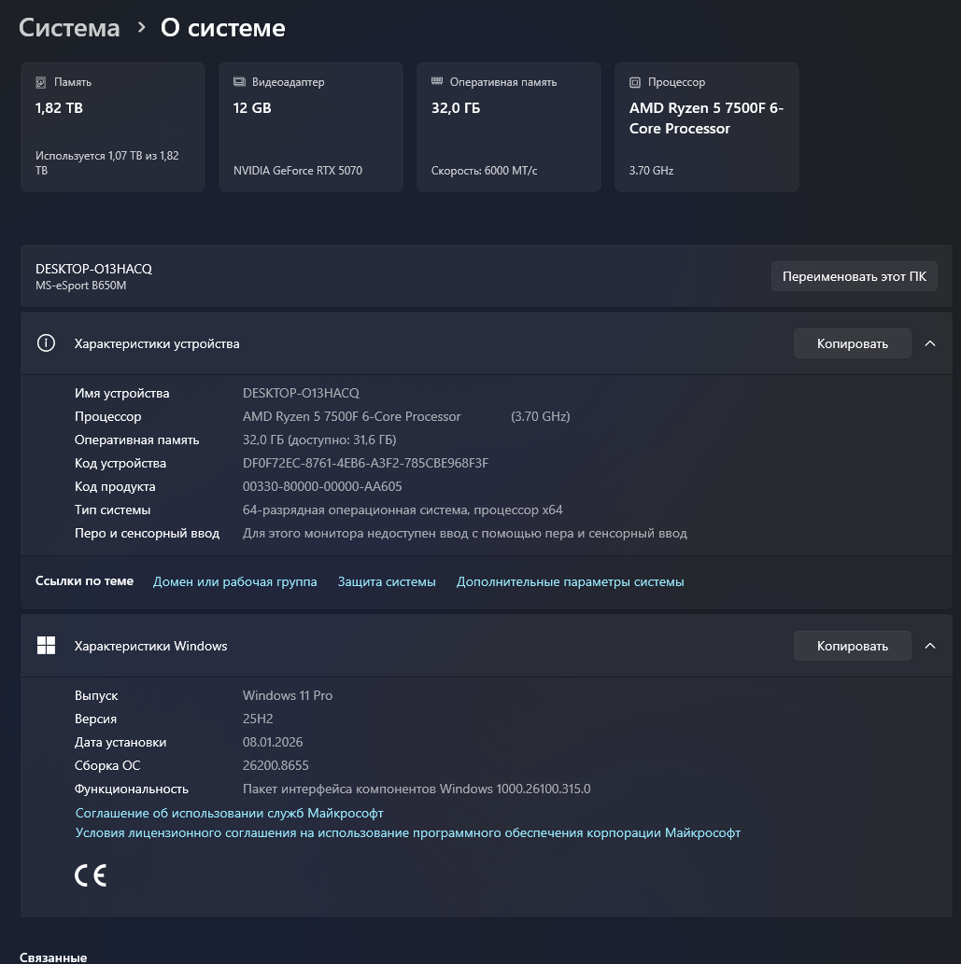Go back to Система in breadcrumb
961x964 pixels.
point(69,28)
